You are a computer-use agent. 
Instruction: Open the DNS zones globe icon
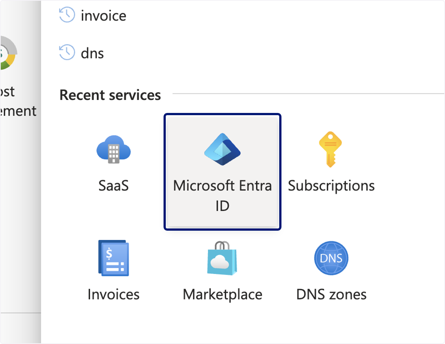[x=331, y=258]
